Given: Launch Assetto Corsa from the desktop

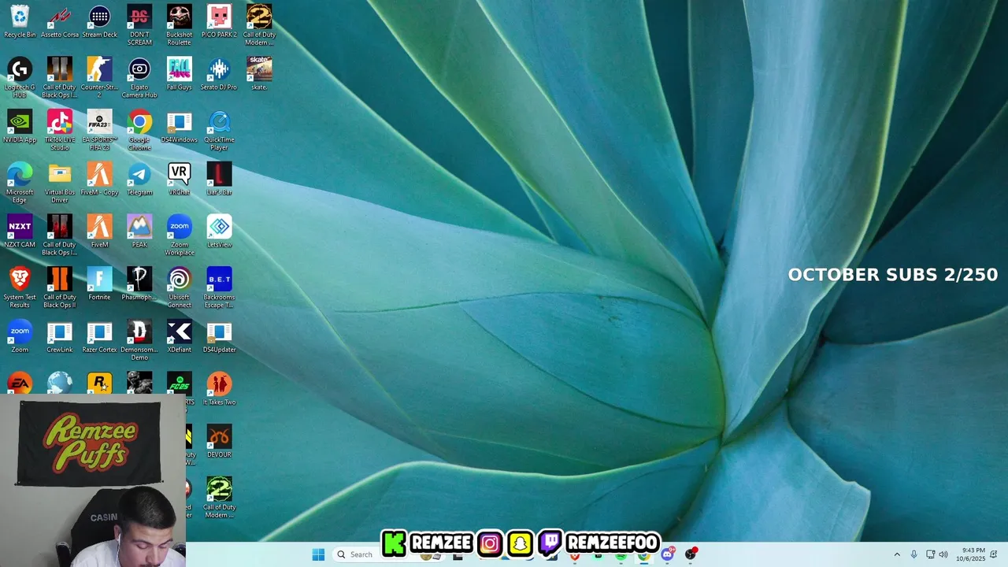Looking at the screenshot, I should click(60, 21).
